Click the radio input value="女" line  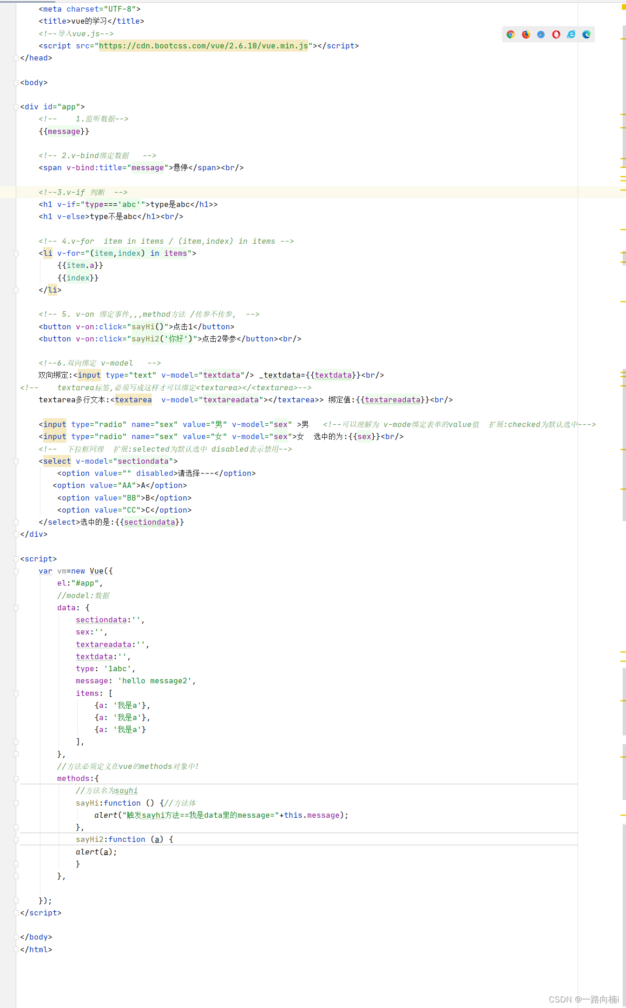click(x=221, y=436)
